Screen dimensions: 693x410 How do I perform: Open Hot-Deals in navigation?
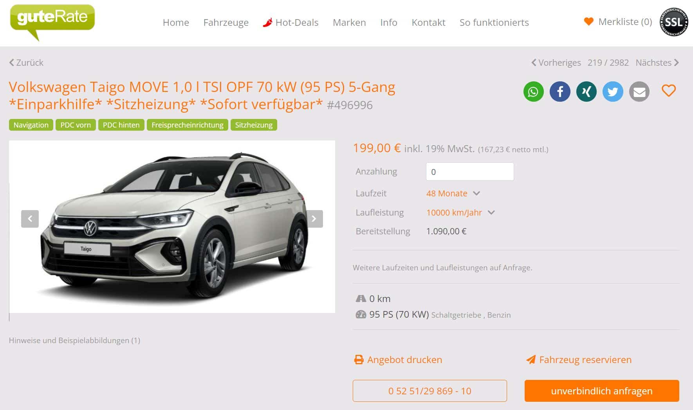click(x=291, y=22)
